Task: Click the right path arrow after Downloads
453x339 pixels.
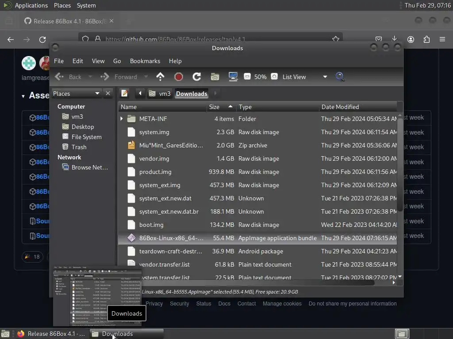Action: click(215, 94)
